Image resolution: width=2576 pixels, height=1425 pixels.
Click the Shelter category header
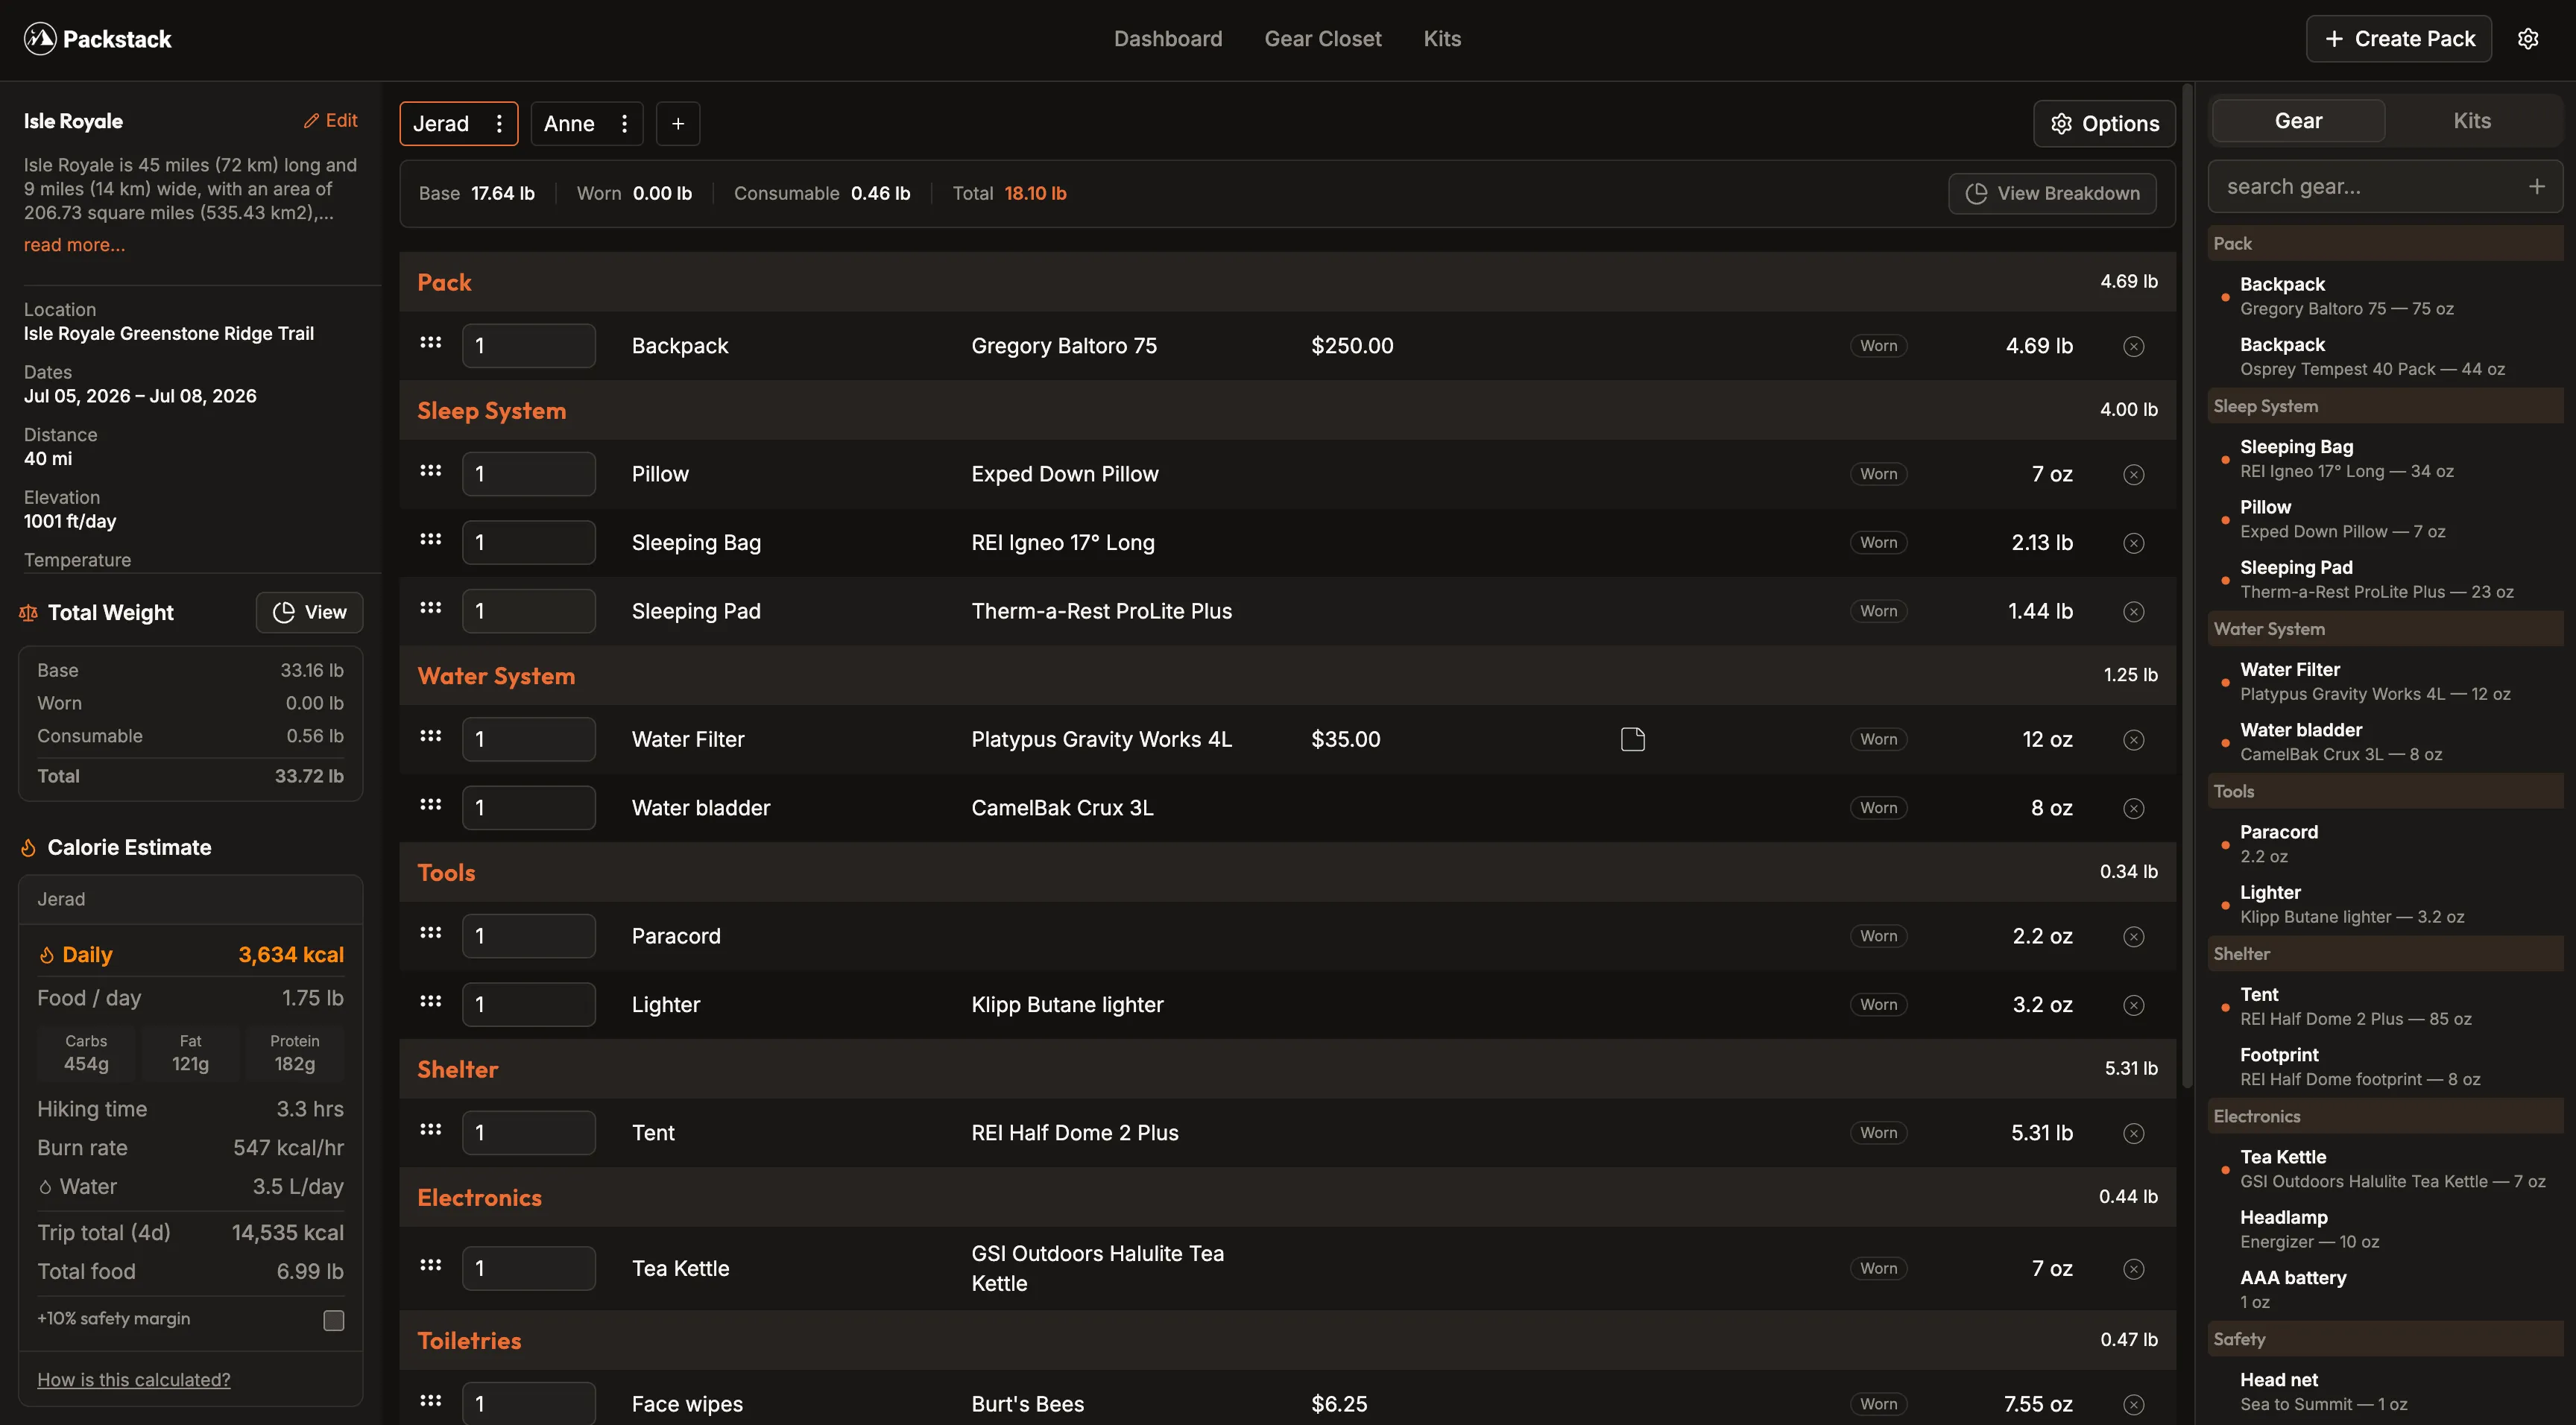coord(1287,1070)
